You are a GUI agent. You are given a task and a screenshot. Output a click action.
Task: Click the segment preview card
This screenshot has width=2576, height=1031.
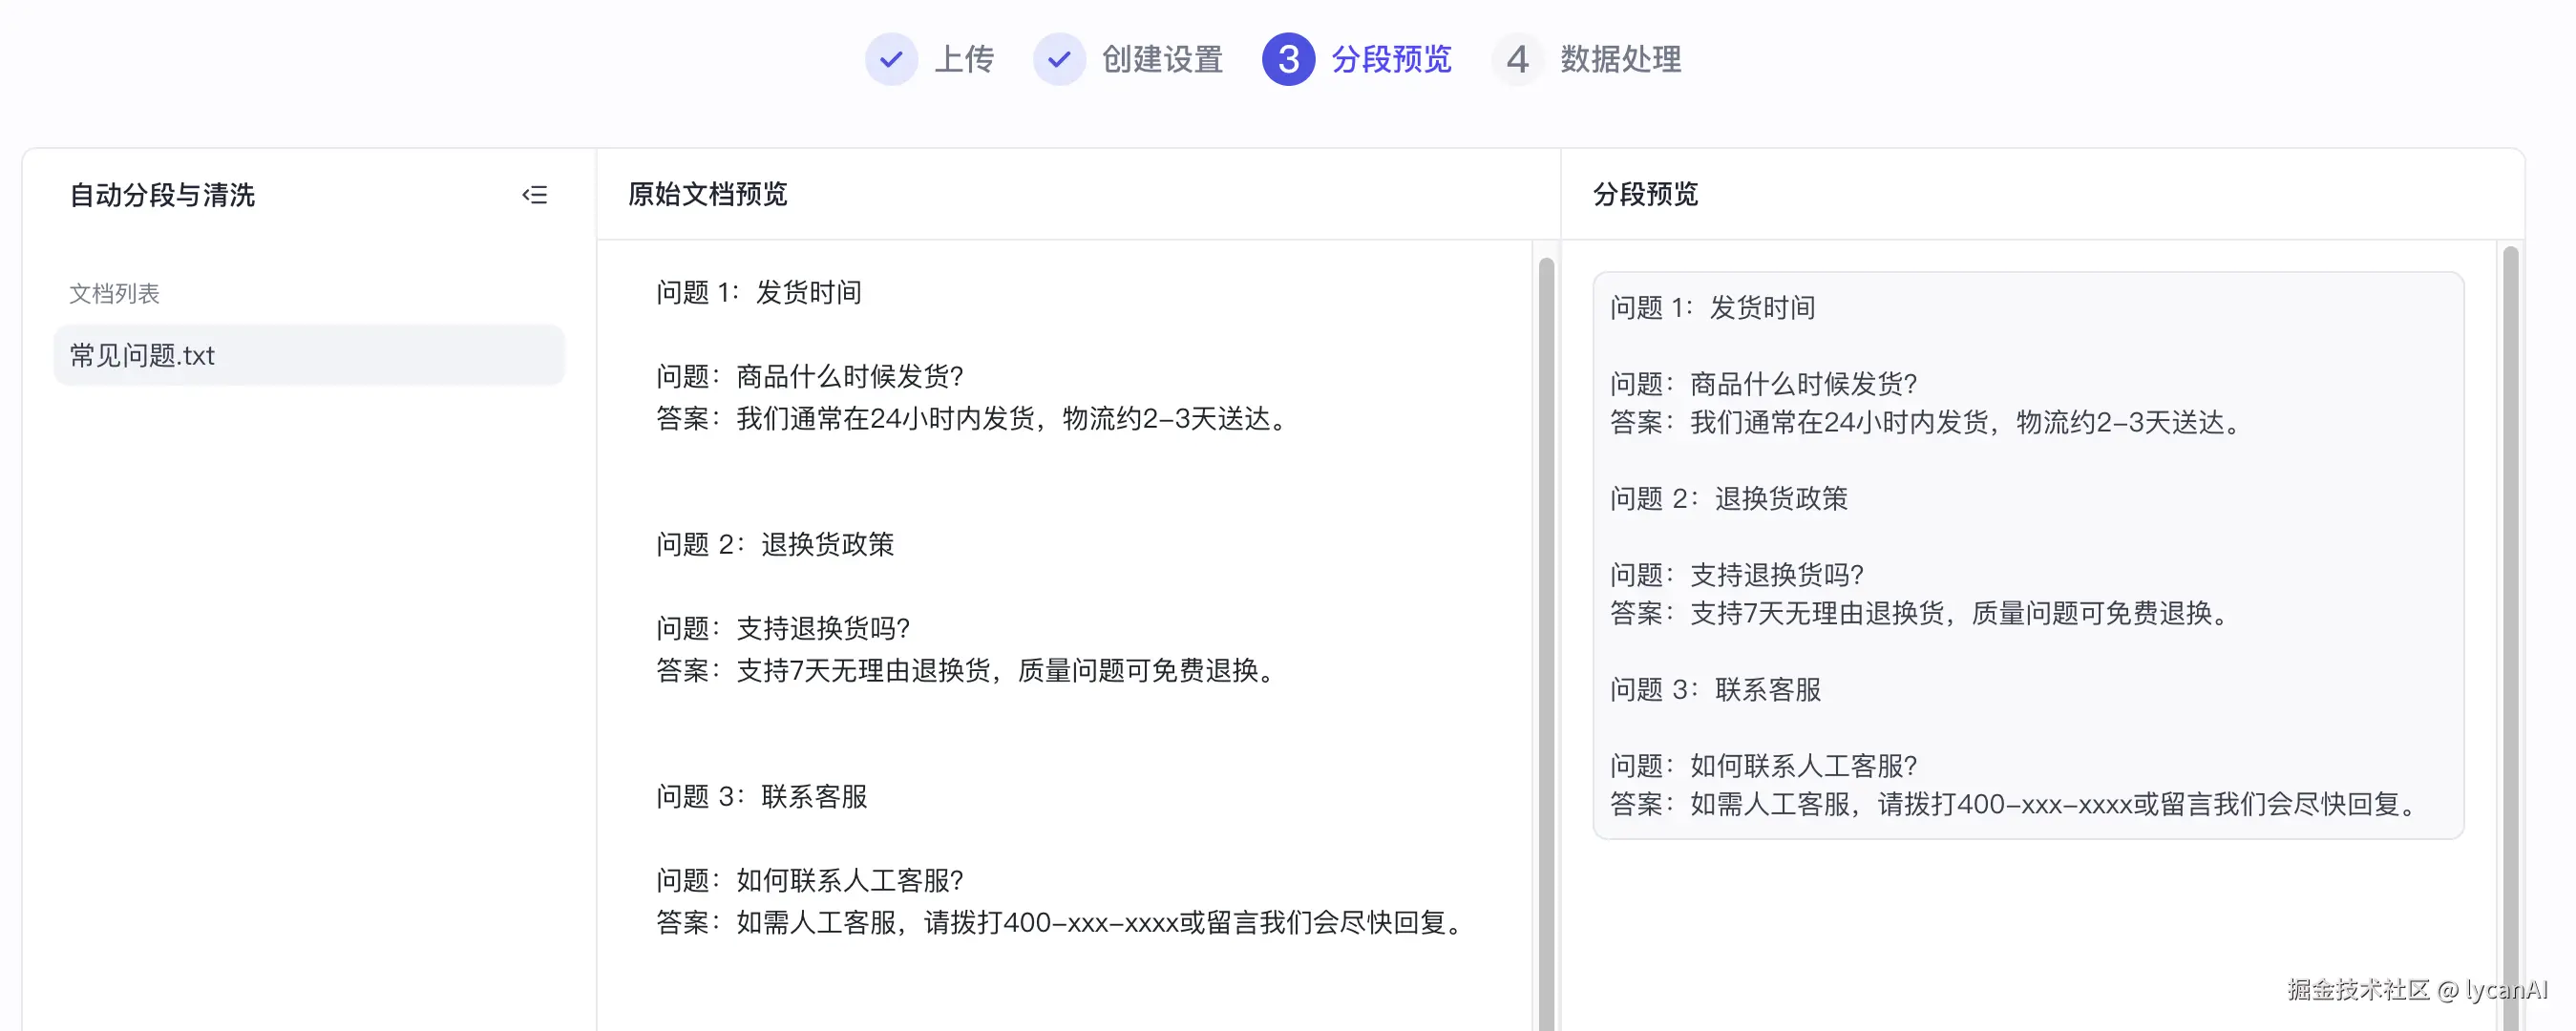pyautogui.click(x=2027, y=555)
